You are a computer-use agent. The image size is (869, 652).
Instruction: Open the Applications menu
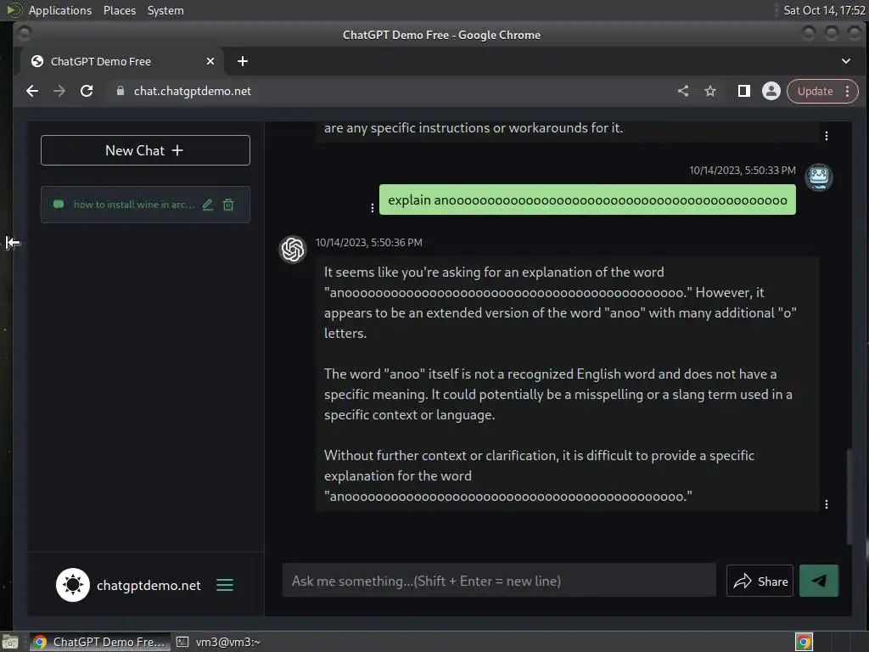point(60,10)
